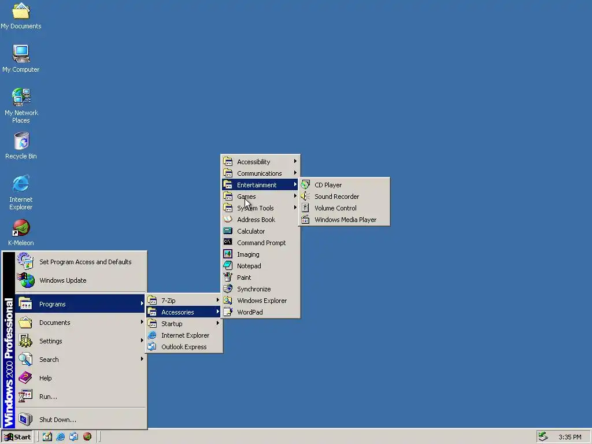The image size is (592, 444).
Task: Open Volume Control
Action: click(x=344, y=208)
